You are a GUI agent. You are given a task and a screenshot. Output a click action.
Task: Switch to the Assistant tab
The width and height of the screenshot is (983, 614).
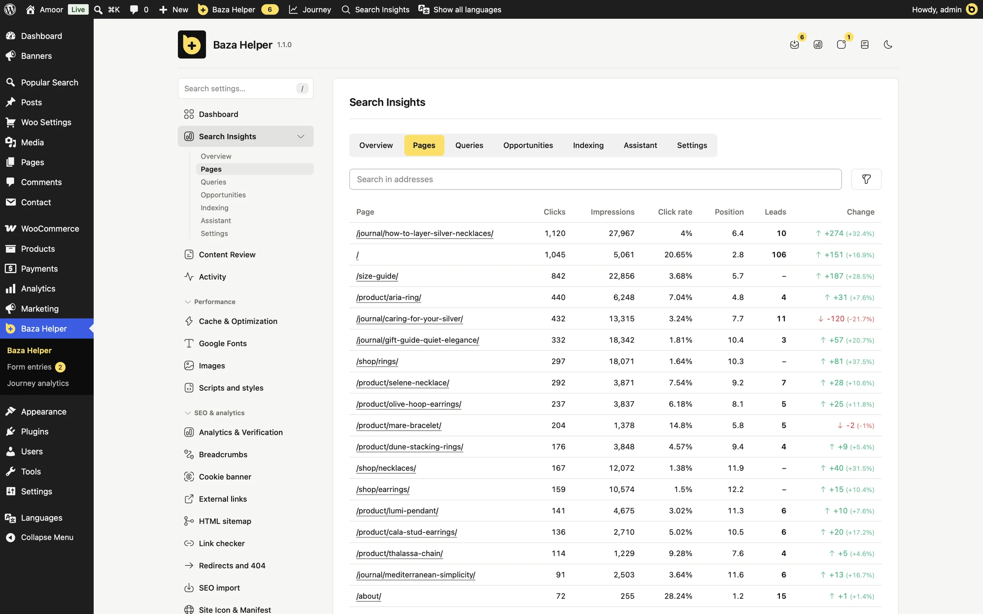coord(640,145)
